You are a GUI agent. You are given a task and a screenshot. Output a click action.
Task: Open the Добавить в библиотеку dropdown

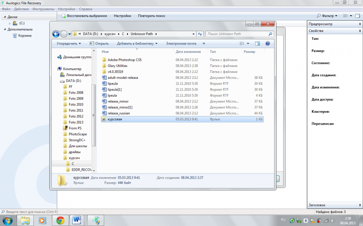[137, 43]
